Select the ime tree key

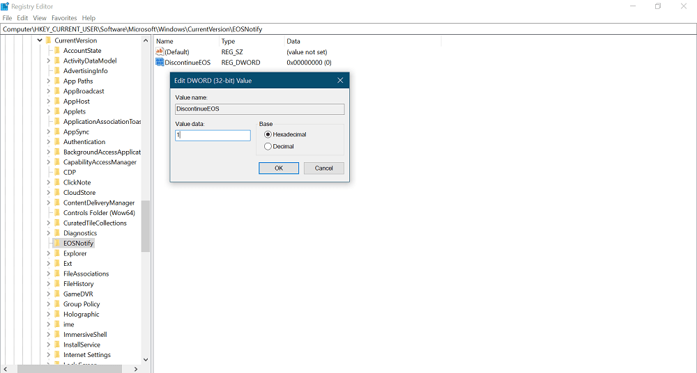(x=68, y=324)
